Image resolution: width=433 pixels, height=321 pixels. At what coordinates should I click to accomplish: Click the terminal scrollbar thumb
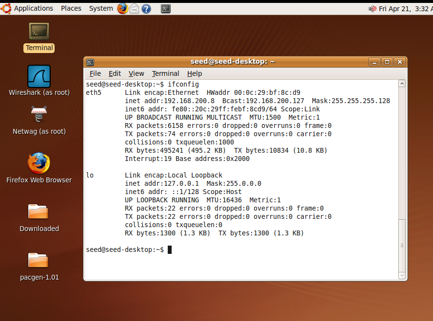pos(402,245)
